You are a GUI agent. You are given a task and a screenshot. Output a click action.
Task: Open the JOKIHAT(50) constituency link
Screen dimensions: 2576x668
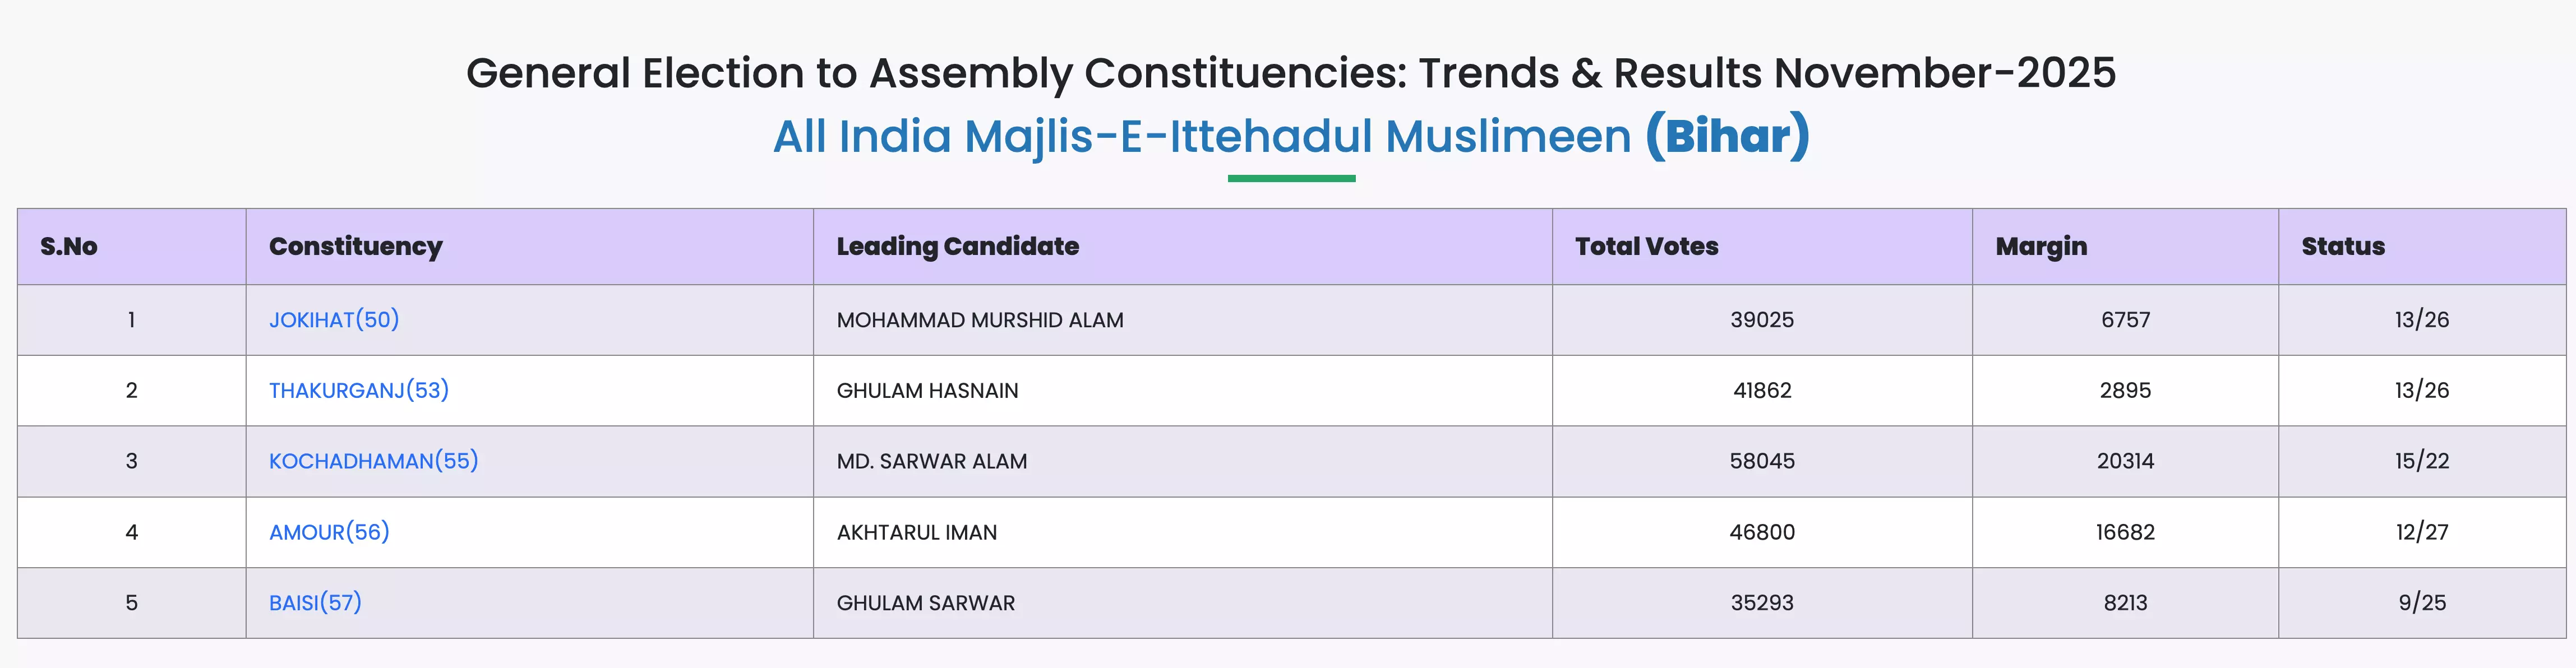point(333,320)
